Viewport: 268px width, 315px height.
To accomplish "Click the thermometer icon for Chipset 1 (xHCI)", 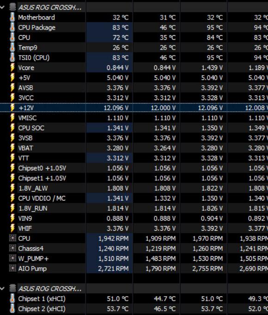I will tap(12, 298).
